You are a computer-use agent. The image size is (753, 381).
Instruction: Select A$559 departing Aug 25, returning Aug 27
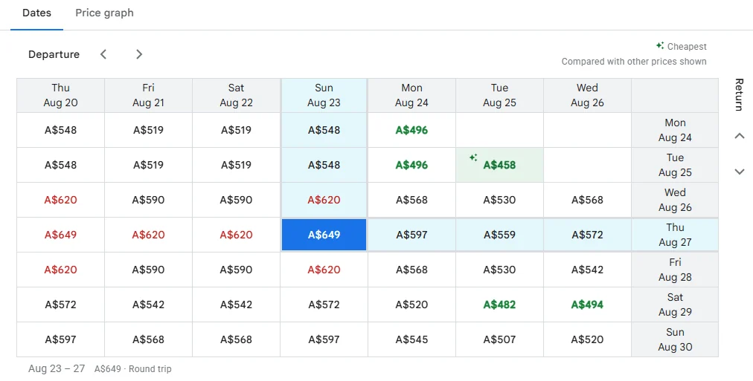[x=499, y=235]
